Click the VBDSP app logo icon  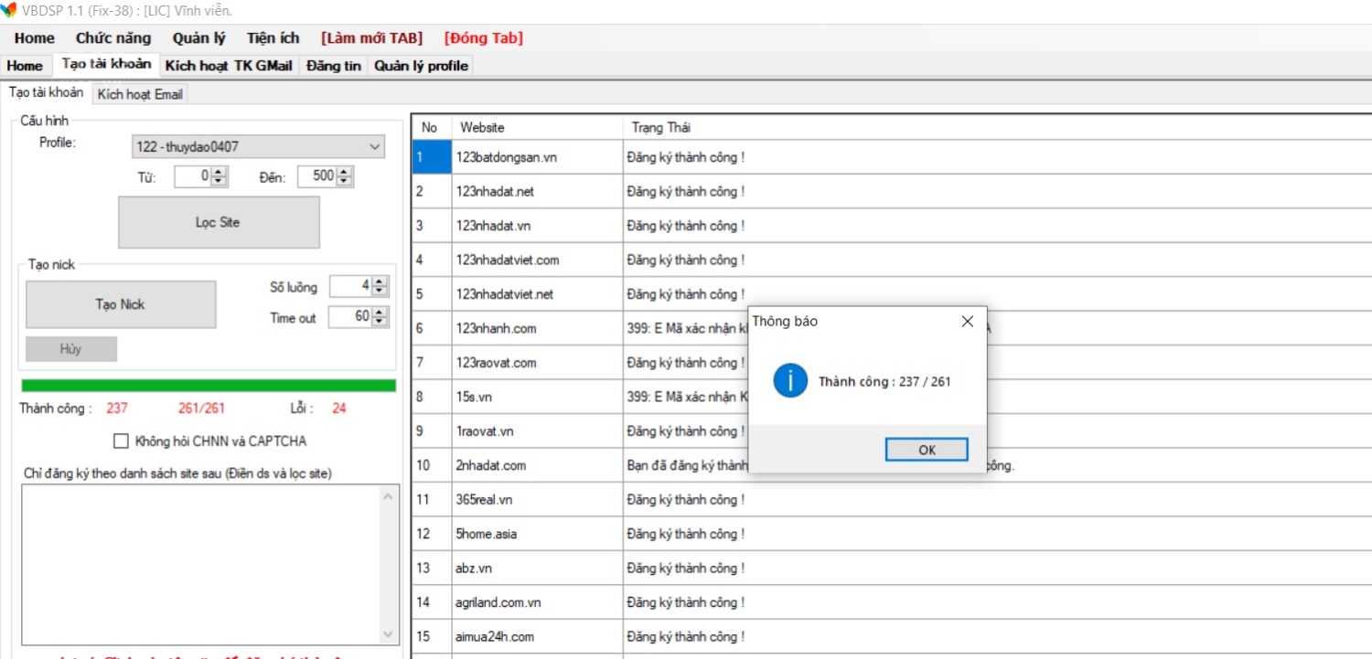tap(9, 10)
